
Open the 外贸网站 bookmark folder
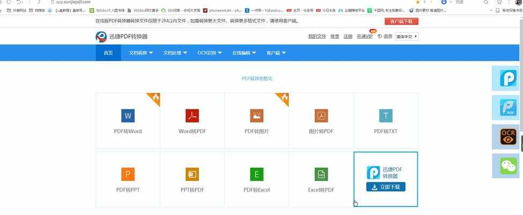pyautogui.click(x=16, y=10)
